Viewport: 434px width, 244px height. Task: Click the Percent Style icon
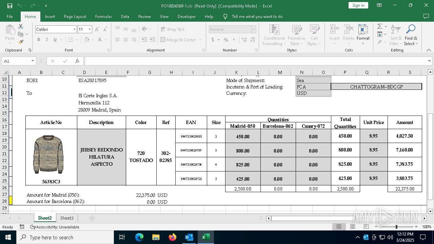226,40
